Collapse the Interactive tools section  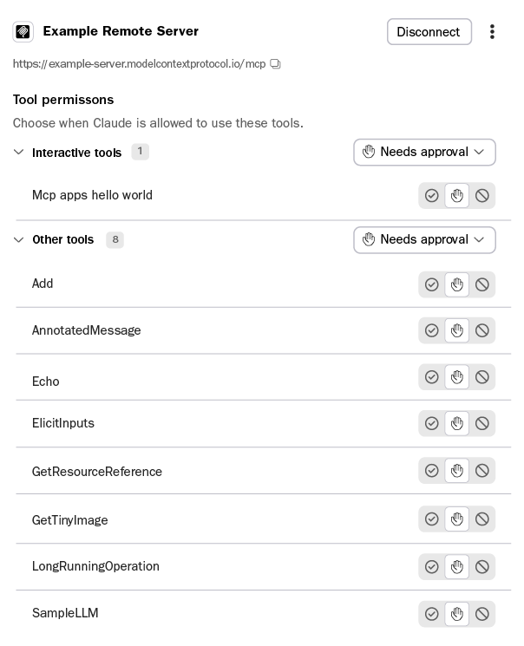point(18,152)
